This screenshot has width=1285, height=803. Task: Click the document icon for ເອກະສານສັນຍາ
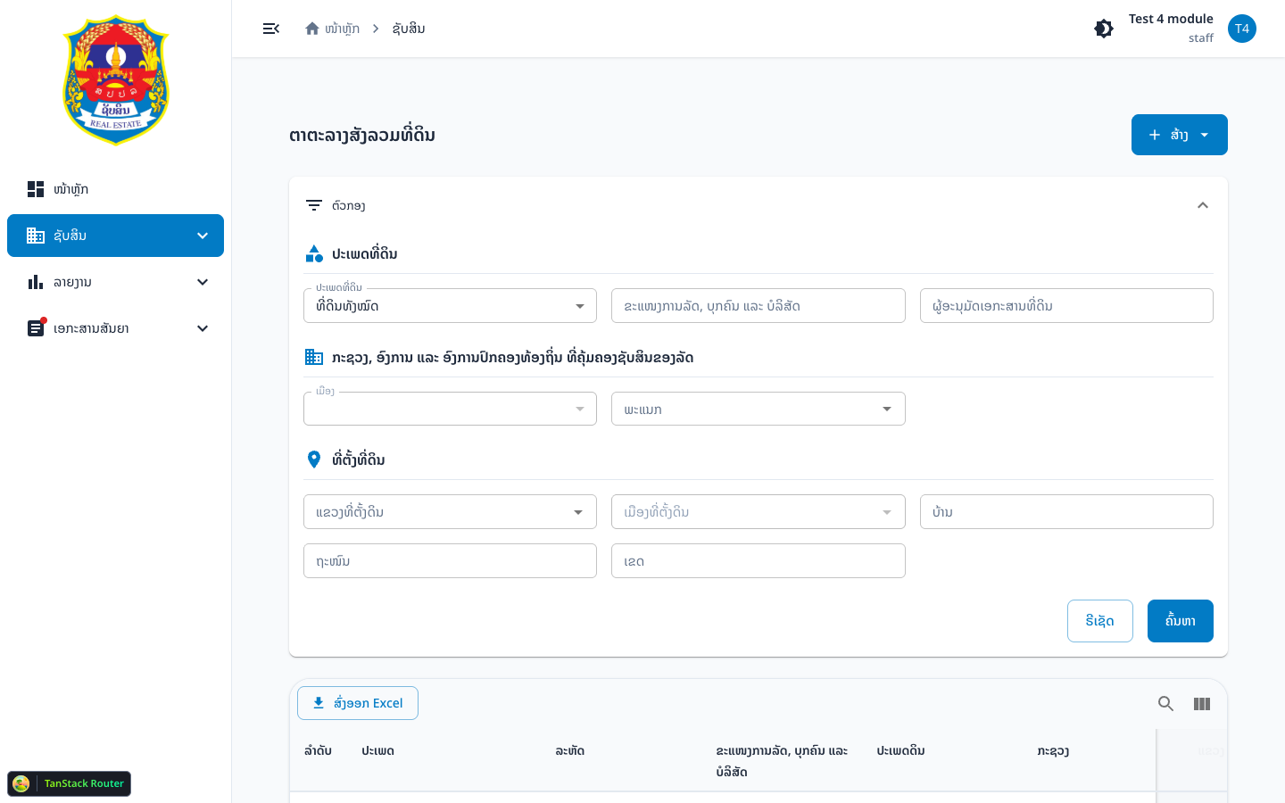[x=36, y=327]
